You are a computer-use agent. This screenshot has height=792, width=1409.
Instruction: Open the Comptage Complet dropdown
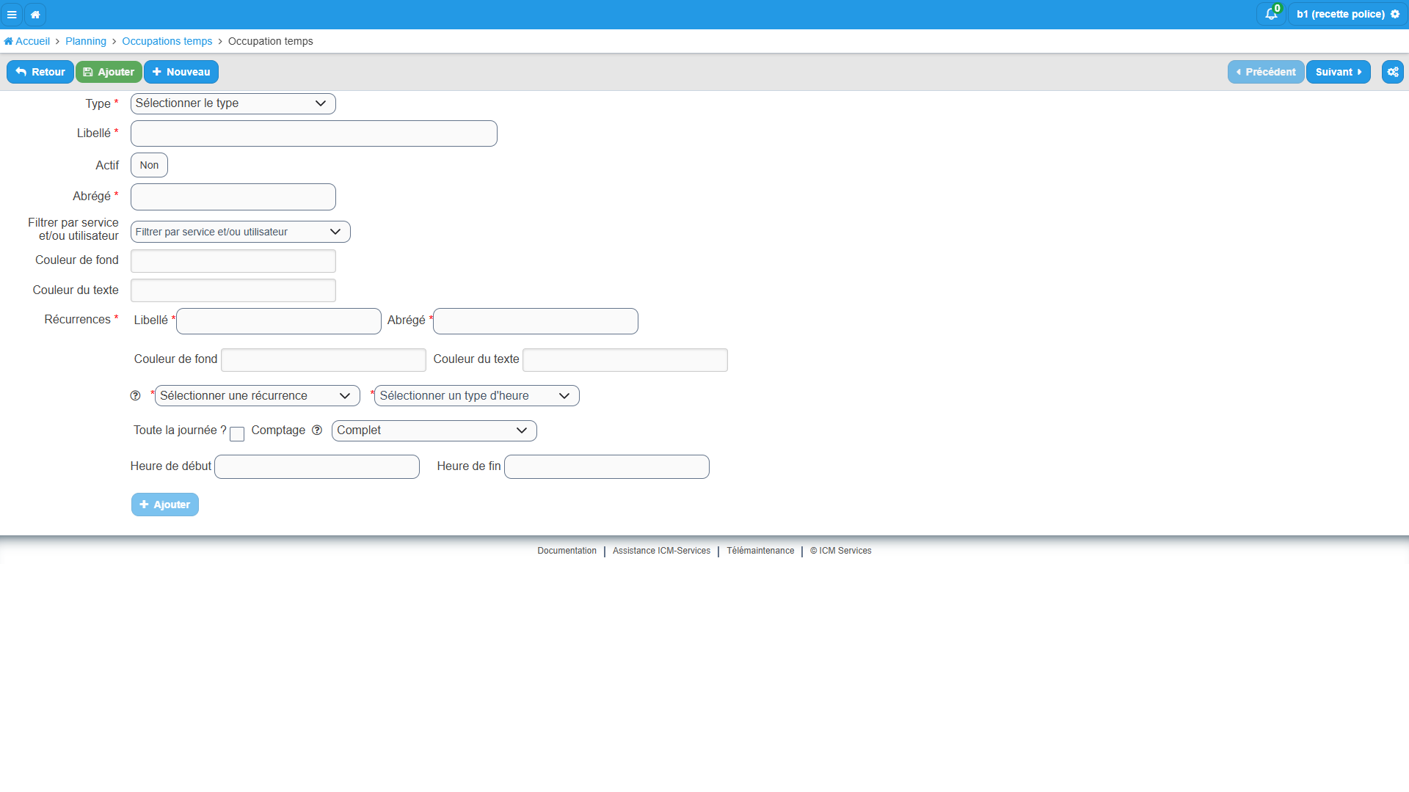pyautogui.click(x=434, y=430)
